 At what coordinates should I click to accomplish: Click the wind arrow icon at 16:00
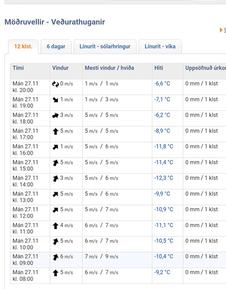[x=55, y=147]
